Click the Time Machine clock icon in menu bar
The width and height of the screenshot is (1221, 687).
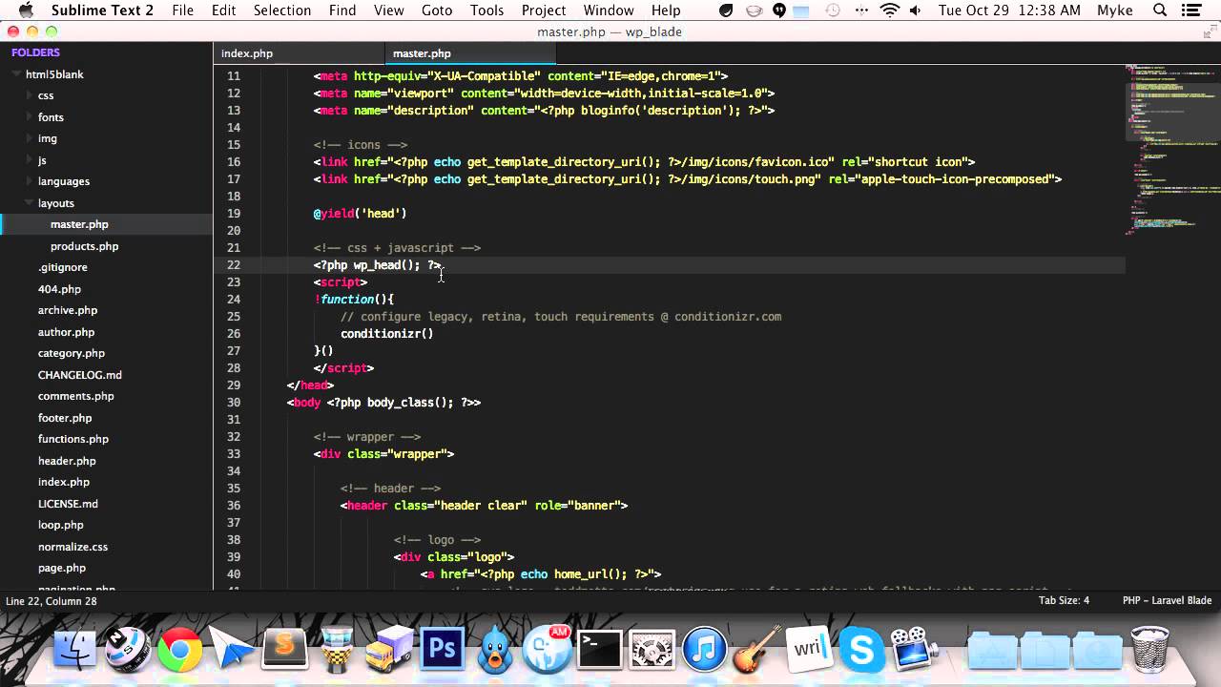[x=834, y=10]
